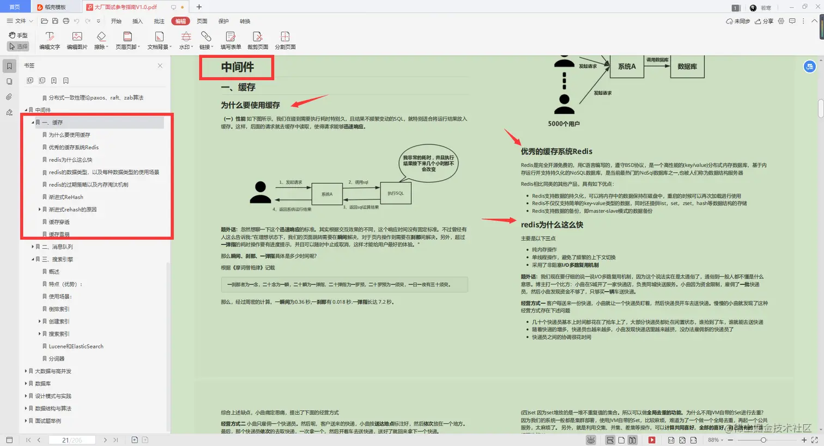Viewport: 824px width, 446px height.
Task: Switch to the 批注 ribbon tab
Action: [159, 21]
